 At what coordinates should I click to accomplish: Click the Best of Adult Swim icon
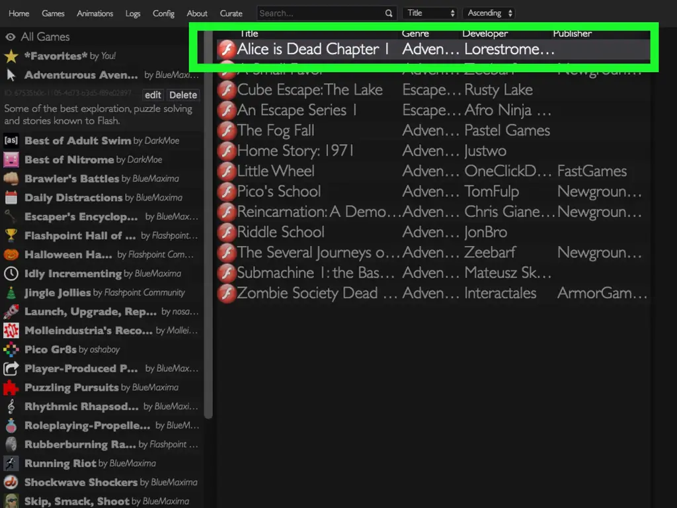pyautogui.click(x=11, y=140)
